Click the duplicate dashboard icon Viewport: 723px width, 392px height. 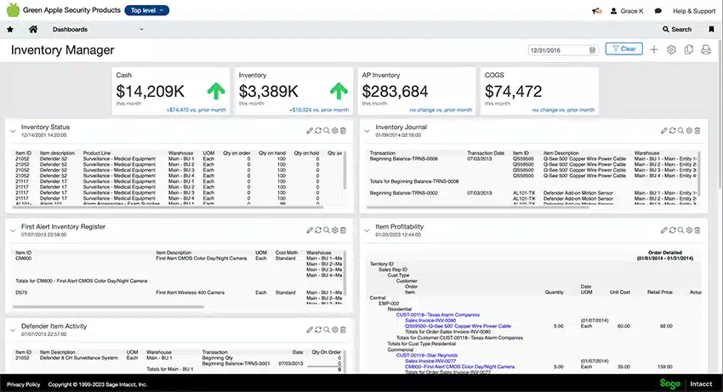click(688, 49)
